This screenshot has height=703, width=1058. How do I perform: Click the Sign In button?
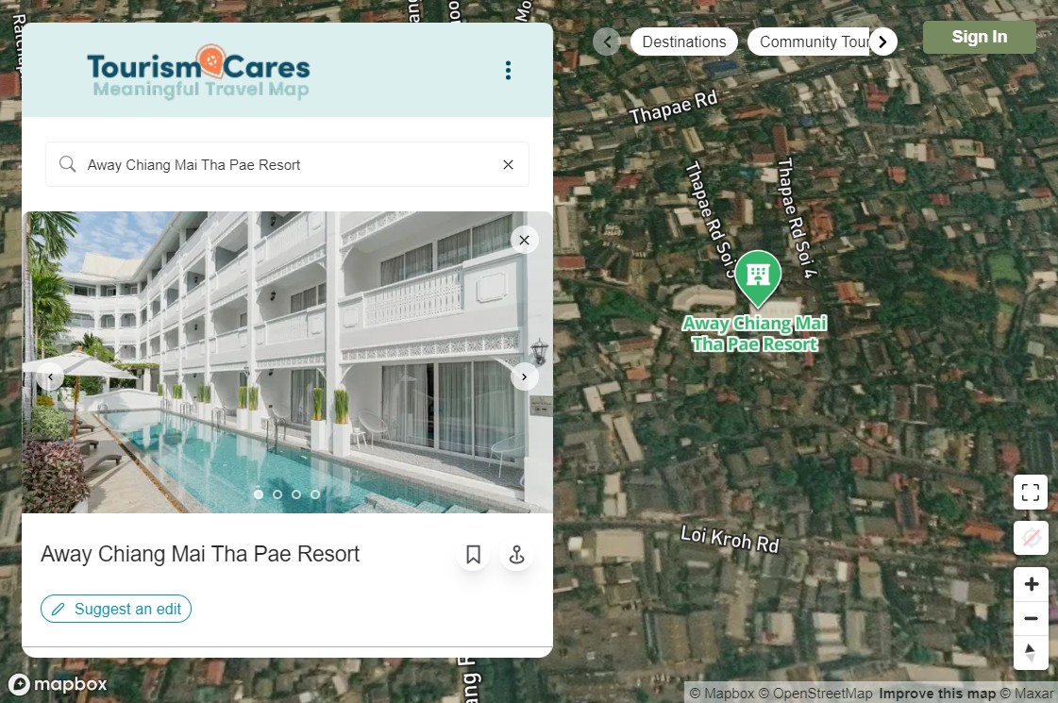pos(979,37)
